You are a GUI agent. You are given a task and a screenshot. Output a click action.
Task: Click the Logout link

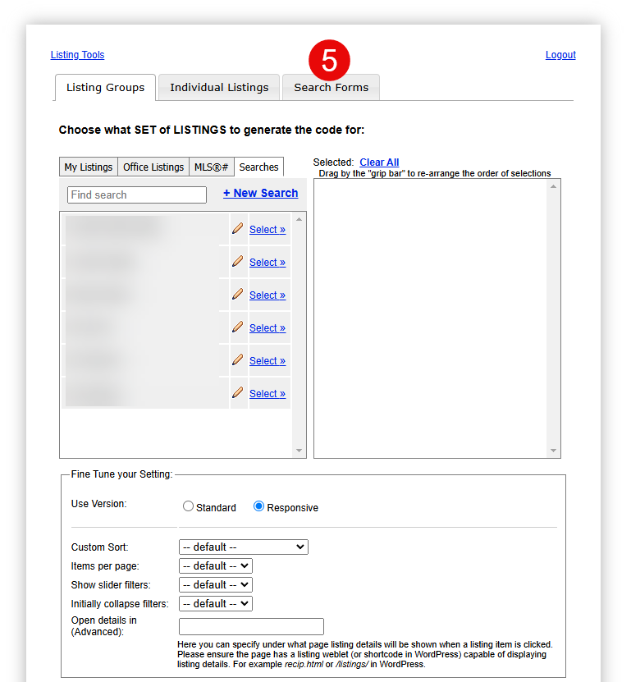point(560,55)
